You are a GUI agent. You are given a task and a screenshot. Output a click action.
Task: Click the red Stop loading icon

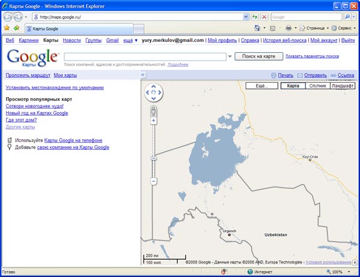(264, 17)
